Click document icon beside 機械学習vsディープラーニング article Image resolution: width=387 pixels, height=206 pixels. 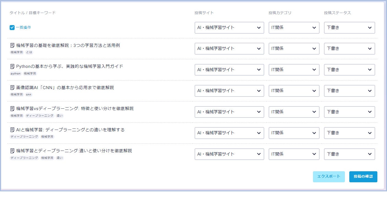[12, 109]
